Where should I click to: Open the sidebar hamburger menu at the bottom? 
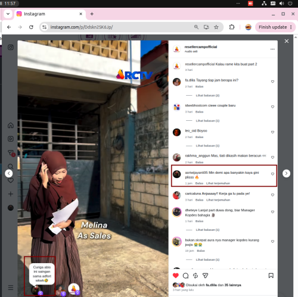[x=11, y=287]
